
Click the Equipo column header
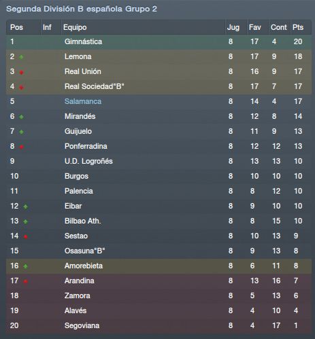click(x=75, y=27)
